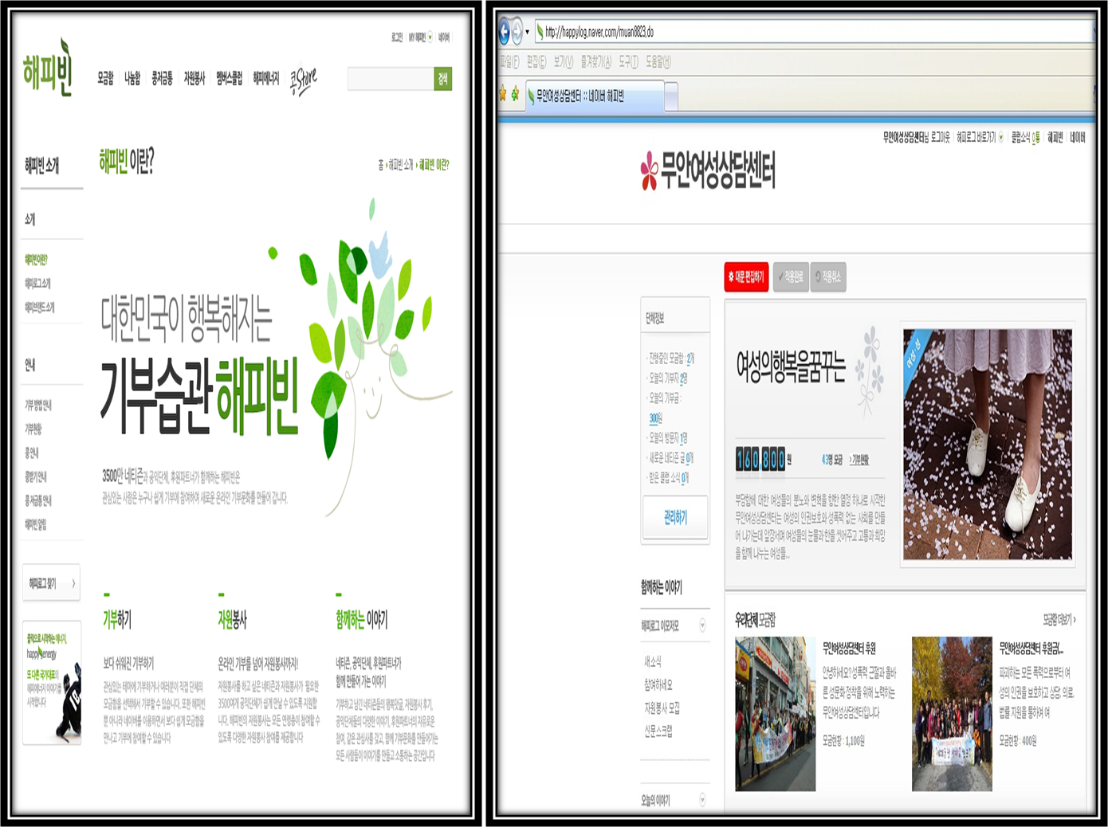Click the 클럽소식 0통 link
This screenshot has height=827, width=1108.
pos(1025,138)
